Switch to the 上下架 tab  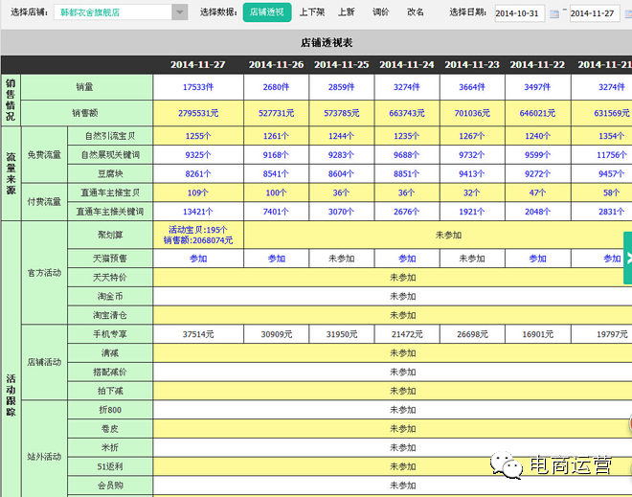point(311,12)
